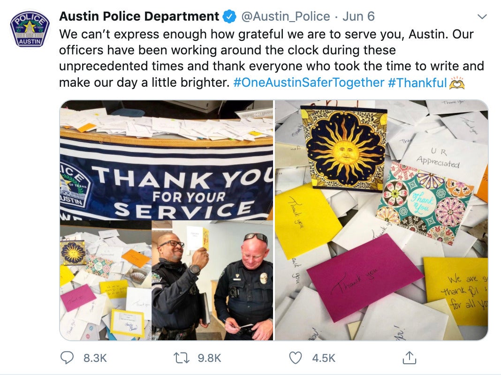Open the large photo with sun card
This screenshot has height=375, width=501.
point(381,220)
